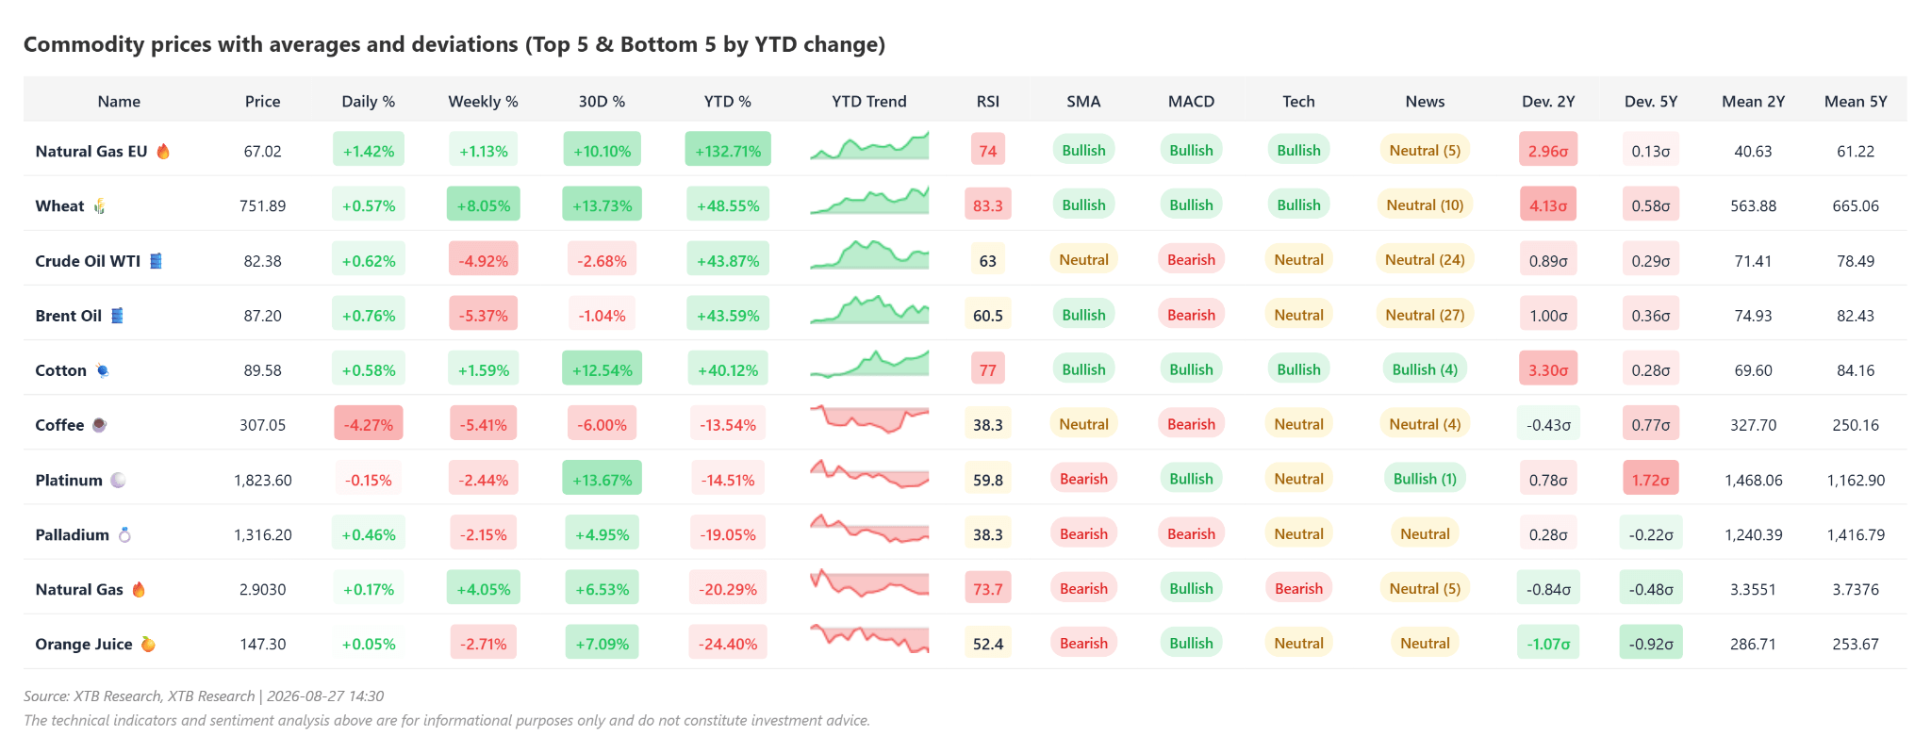Click the Weekly % column header
Image resolution: width=1931 pixels, height=753 pixels.
pos(484,101)
